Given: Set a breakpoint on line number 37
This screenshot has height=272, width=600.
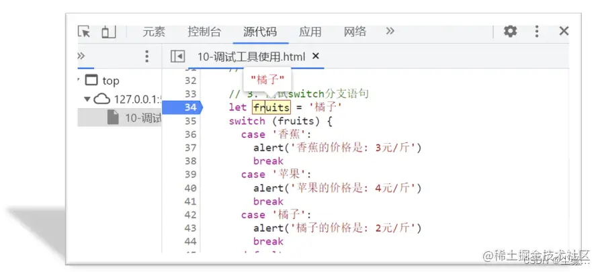Looking at the screenshot, I should 190,148.
